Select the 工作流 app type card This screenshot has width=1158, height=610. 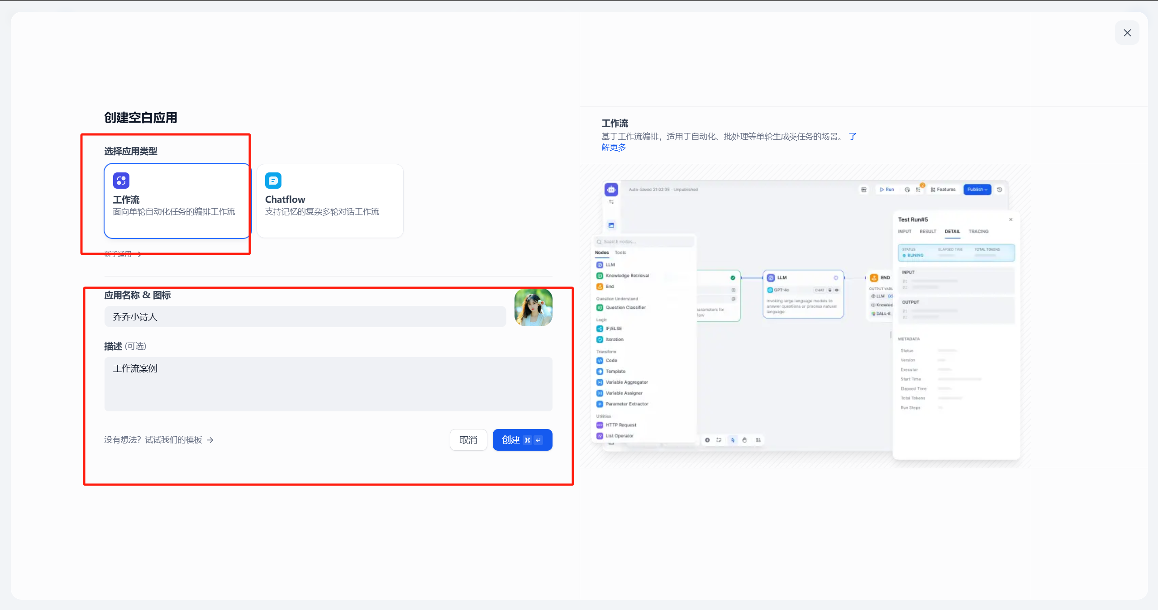[x=177, y=201]
